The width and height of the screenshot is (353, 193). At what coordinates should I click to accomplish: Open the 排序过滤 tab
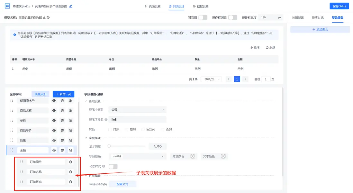[318, 18]
